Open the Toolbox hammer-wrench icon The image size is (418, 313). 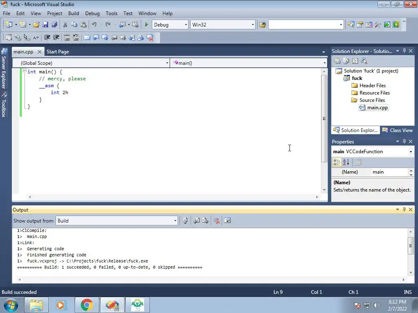coord(378,25)
